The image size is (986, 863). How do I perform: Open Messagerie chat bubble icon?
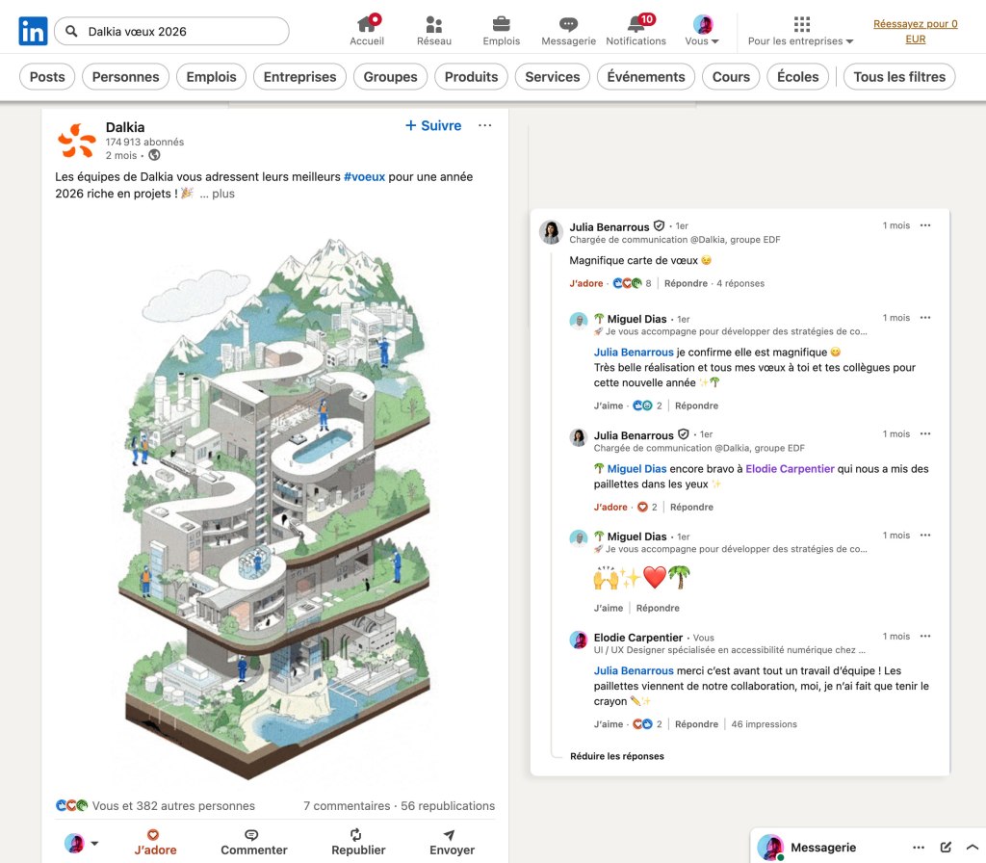coord(568,24)
